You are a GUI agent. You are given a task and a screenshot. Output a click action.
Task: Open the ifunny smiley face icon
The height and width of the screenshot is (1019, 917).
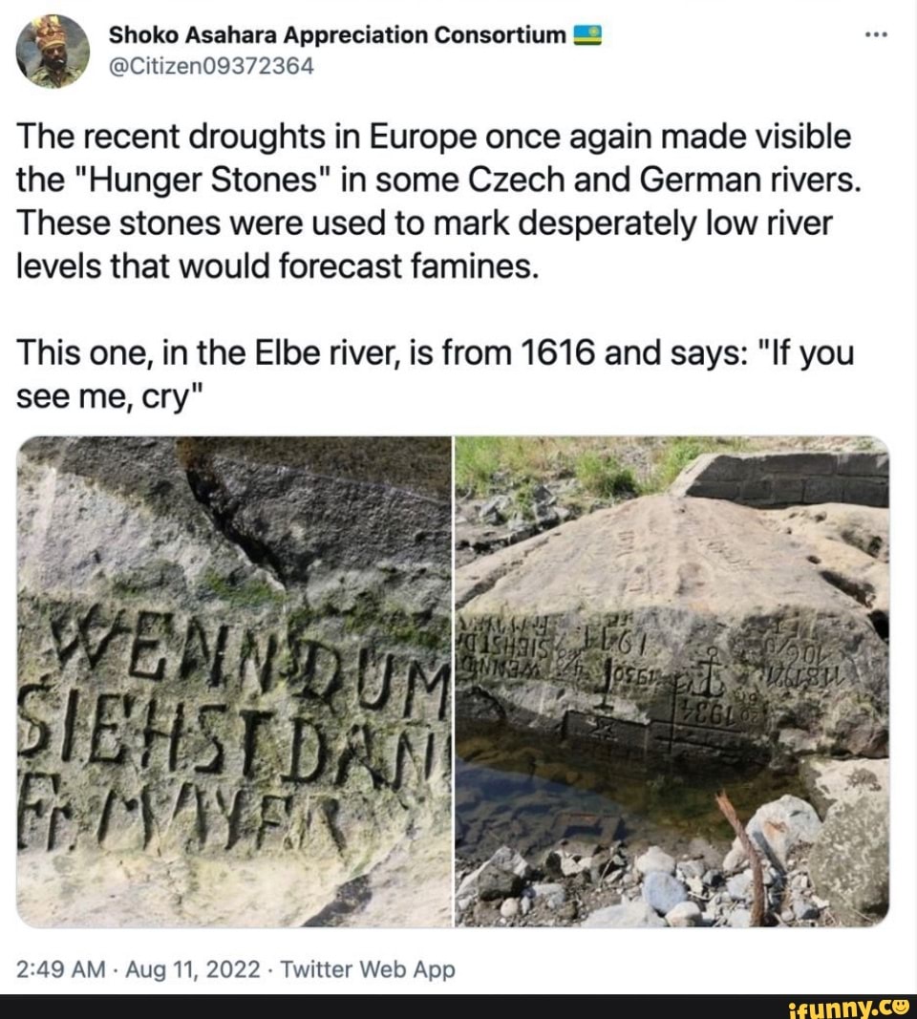903,1006
